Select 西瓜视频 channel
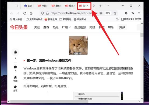The height and width of the screenshot is (105, 149). [80, 27]
